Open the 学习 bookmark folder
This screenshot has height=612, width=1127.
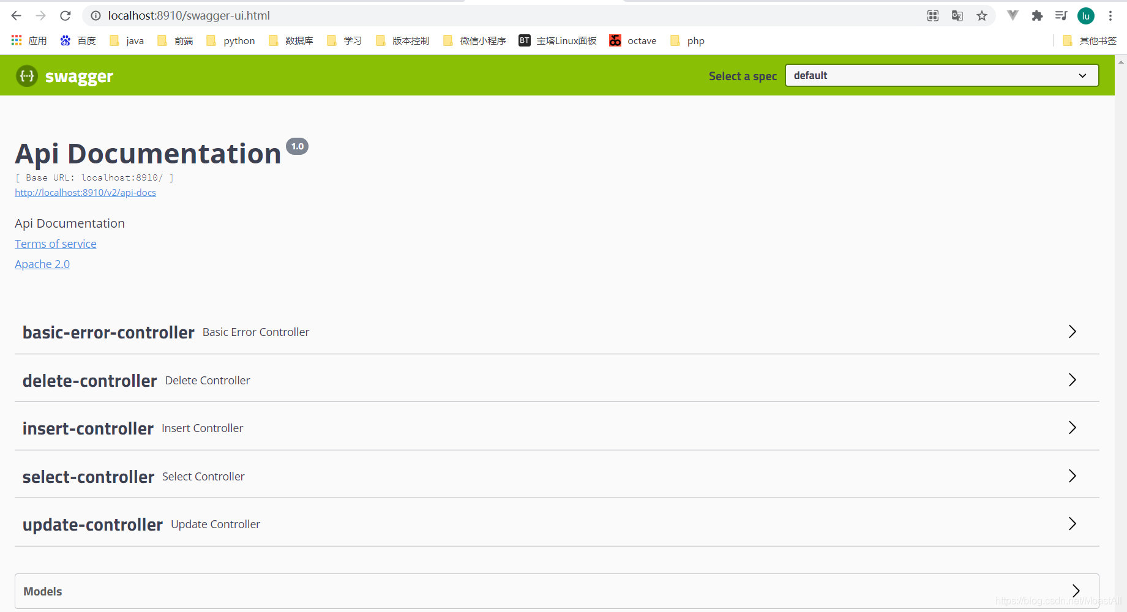point(345,41)
